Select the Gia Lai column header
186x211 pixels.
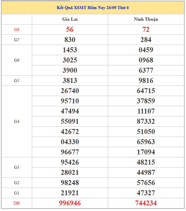[x=70, y=19]
